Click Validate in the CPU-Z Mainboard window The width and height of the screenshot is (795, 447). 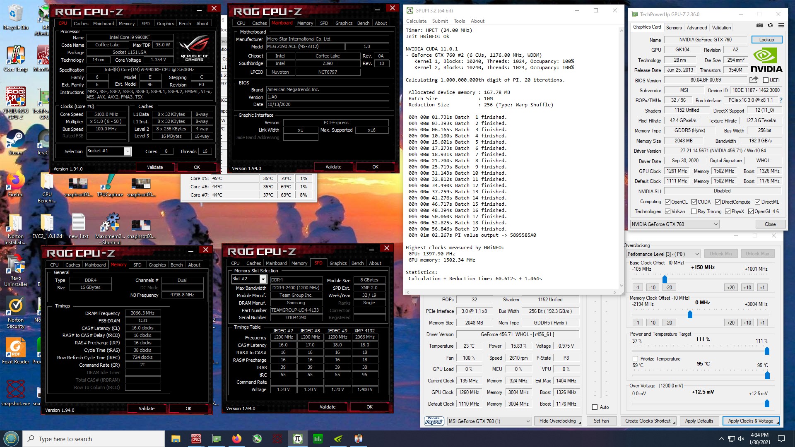(x=333, y=167)
